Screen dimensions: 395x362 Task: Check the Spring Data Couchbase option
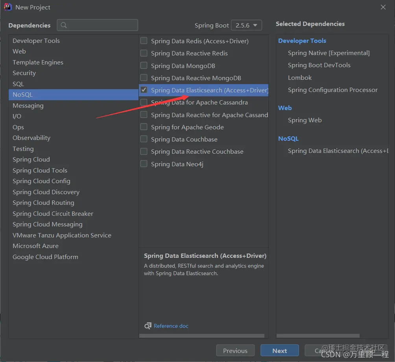click(144, 139)
